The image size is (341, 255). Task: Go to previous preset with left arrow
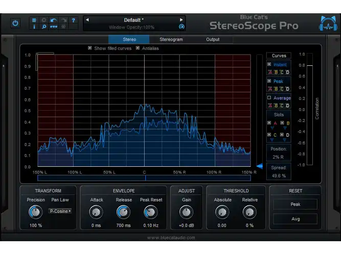pos(87,20)
